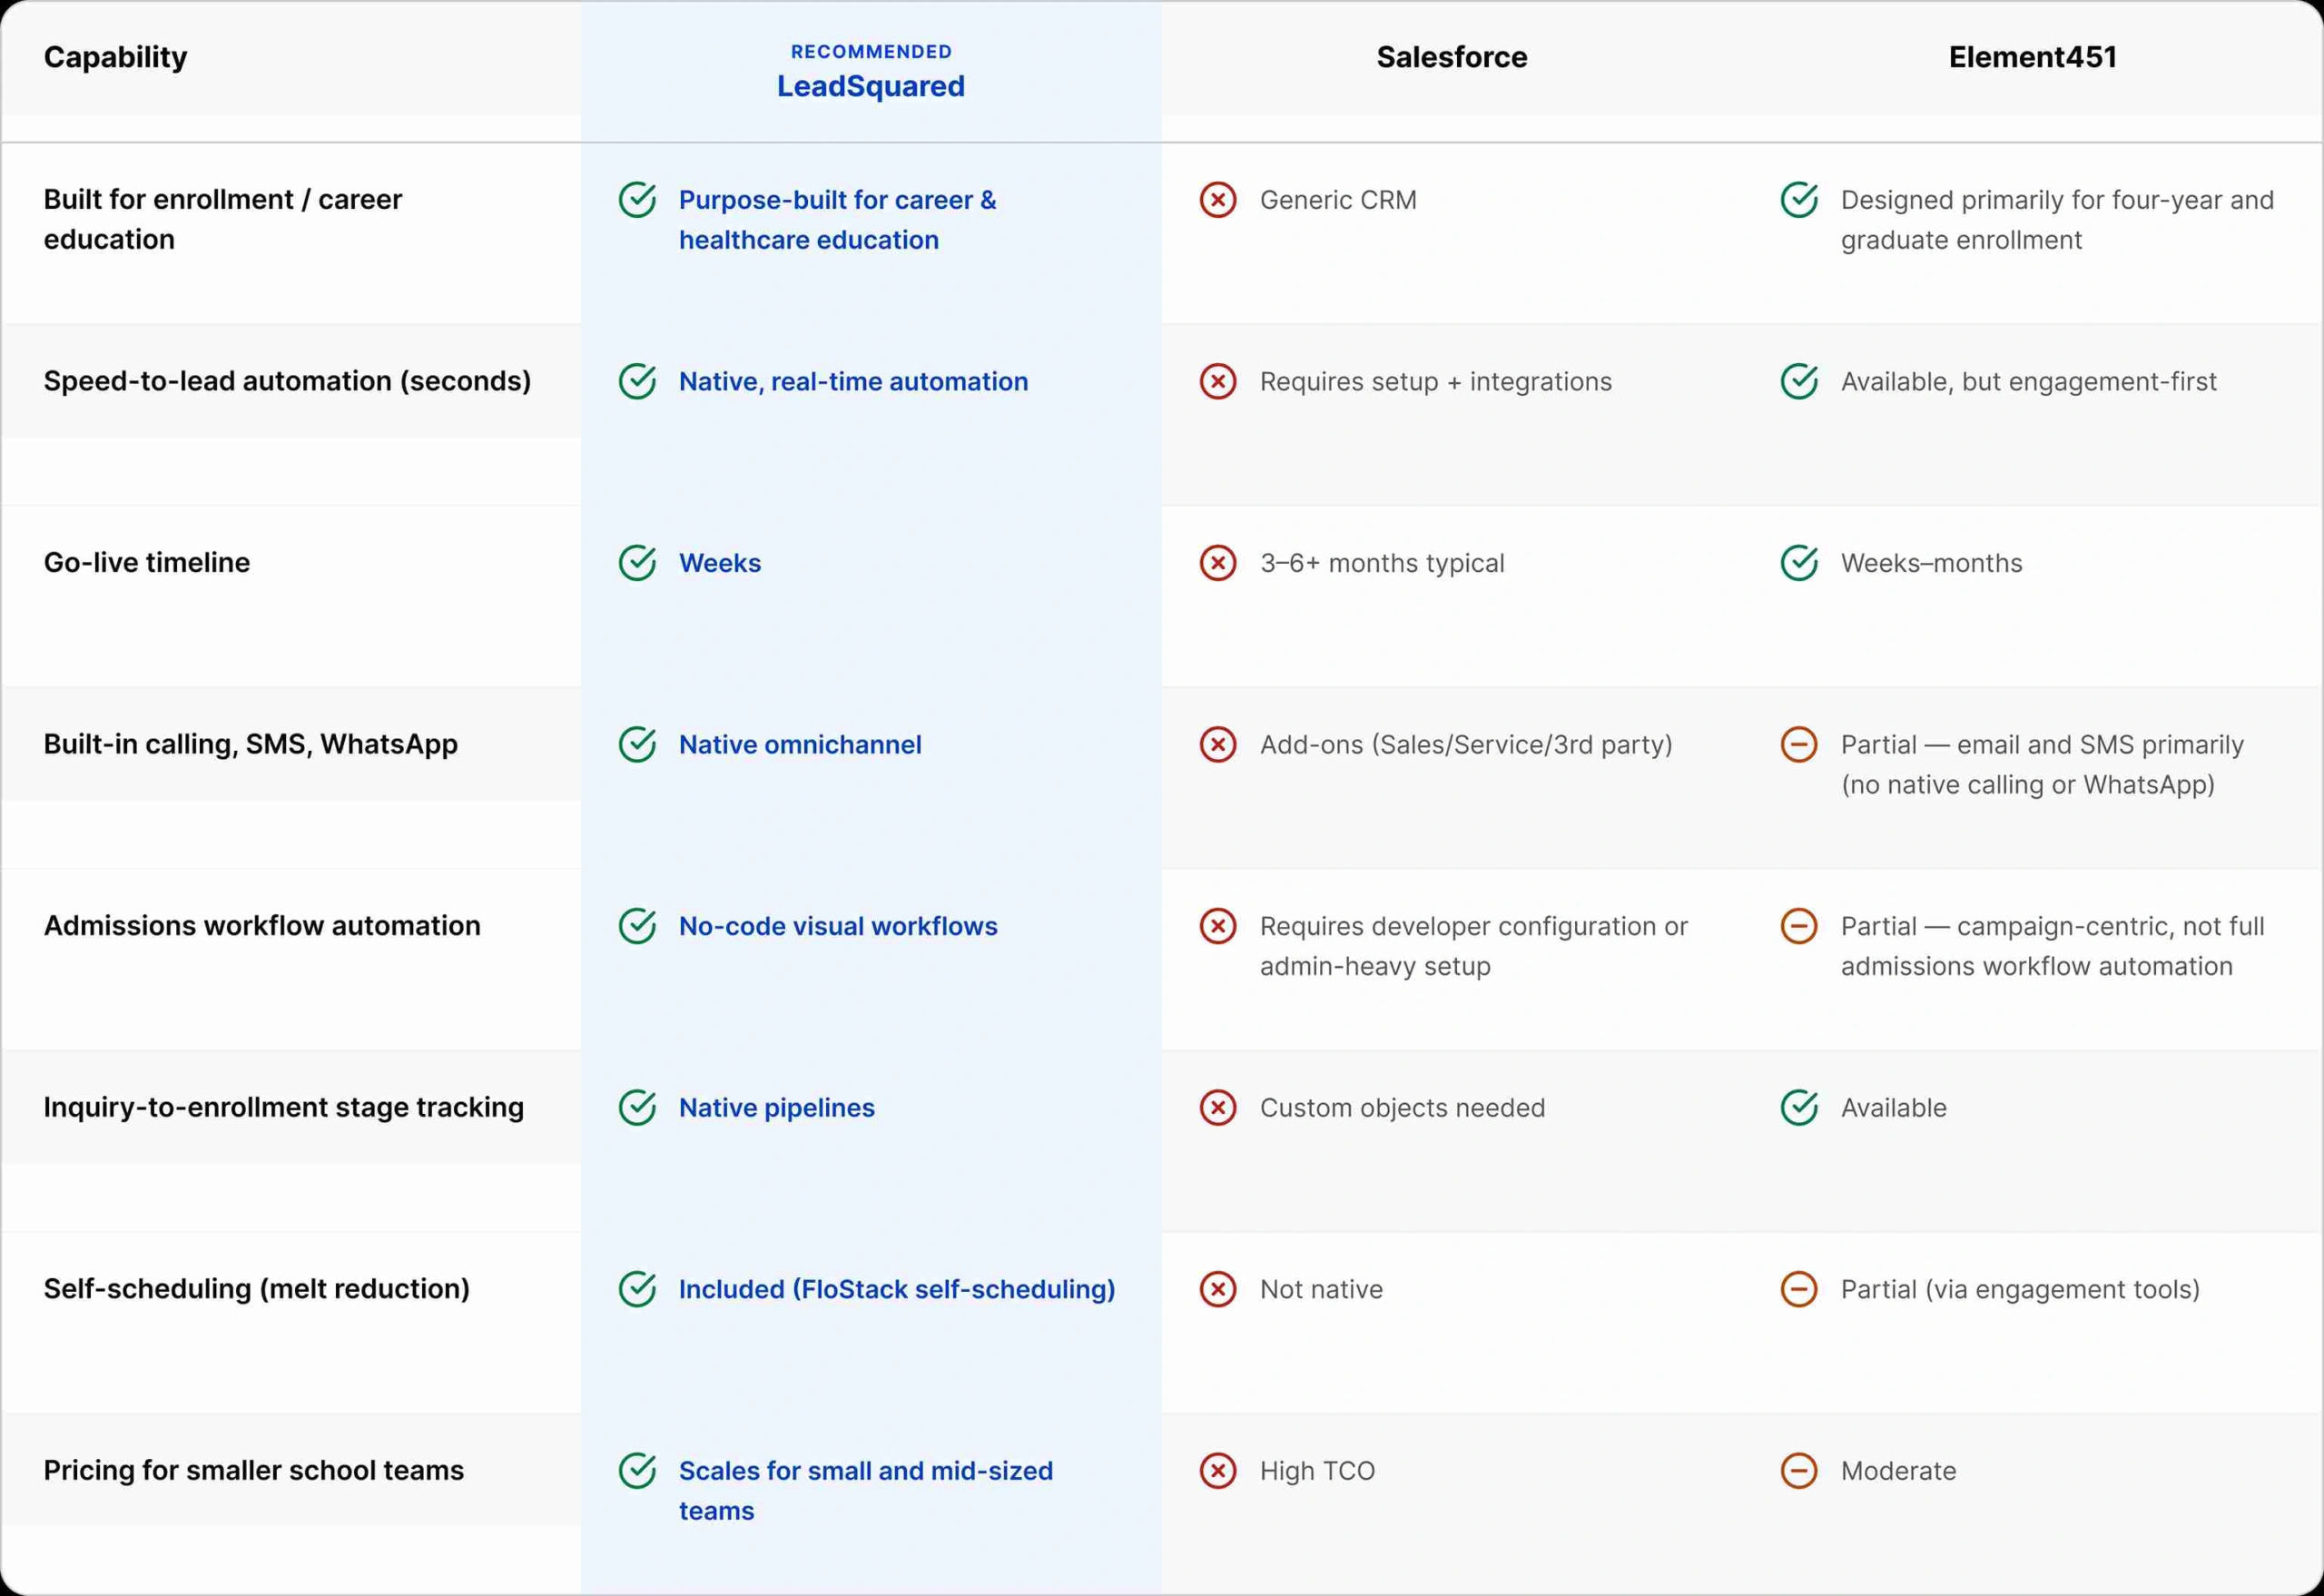Click the 'Designed primarily for four-year and graduate enrollment' text

[2057, 220]
